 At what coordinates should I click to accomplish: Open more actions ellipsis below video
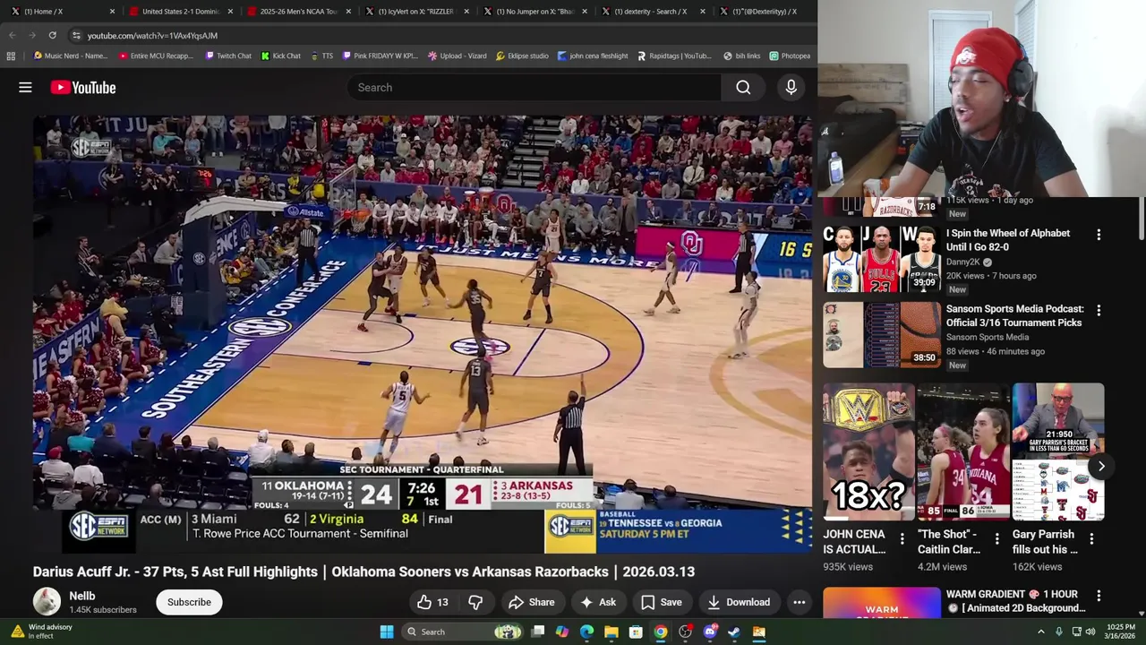(x=799, y=602)
